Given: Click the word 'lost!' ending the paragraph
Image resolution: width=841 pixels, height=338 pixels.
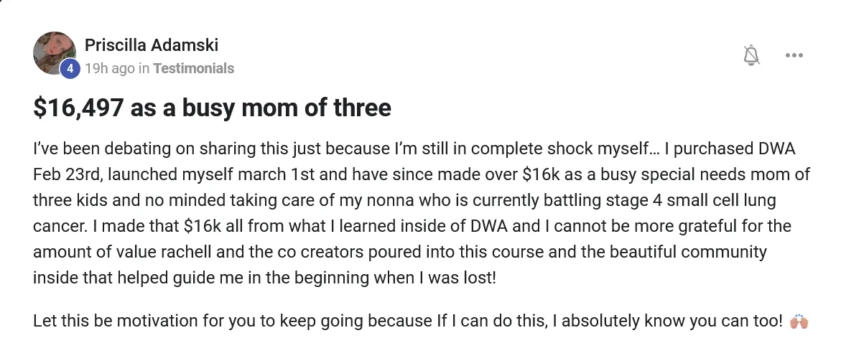Looking at the screenshot, I should click(x=478, y=278).
